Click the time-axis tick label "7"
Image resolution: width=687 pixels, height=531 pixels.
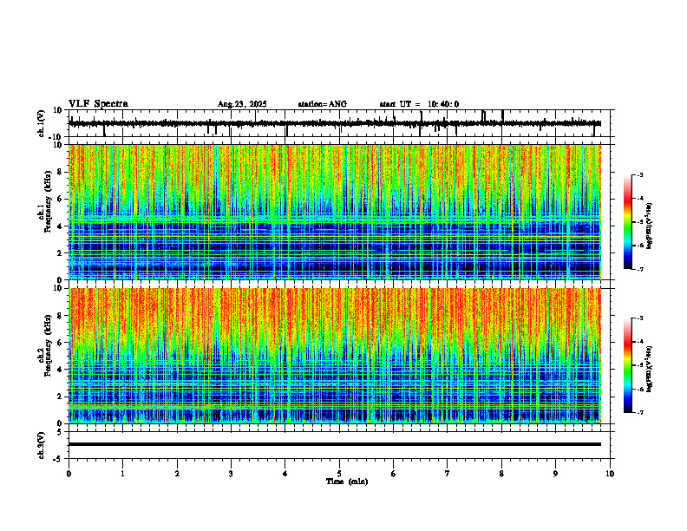tap(448, 474)
